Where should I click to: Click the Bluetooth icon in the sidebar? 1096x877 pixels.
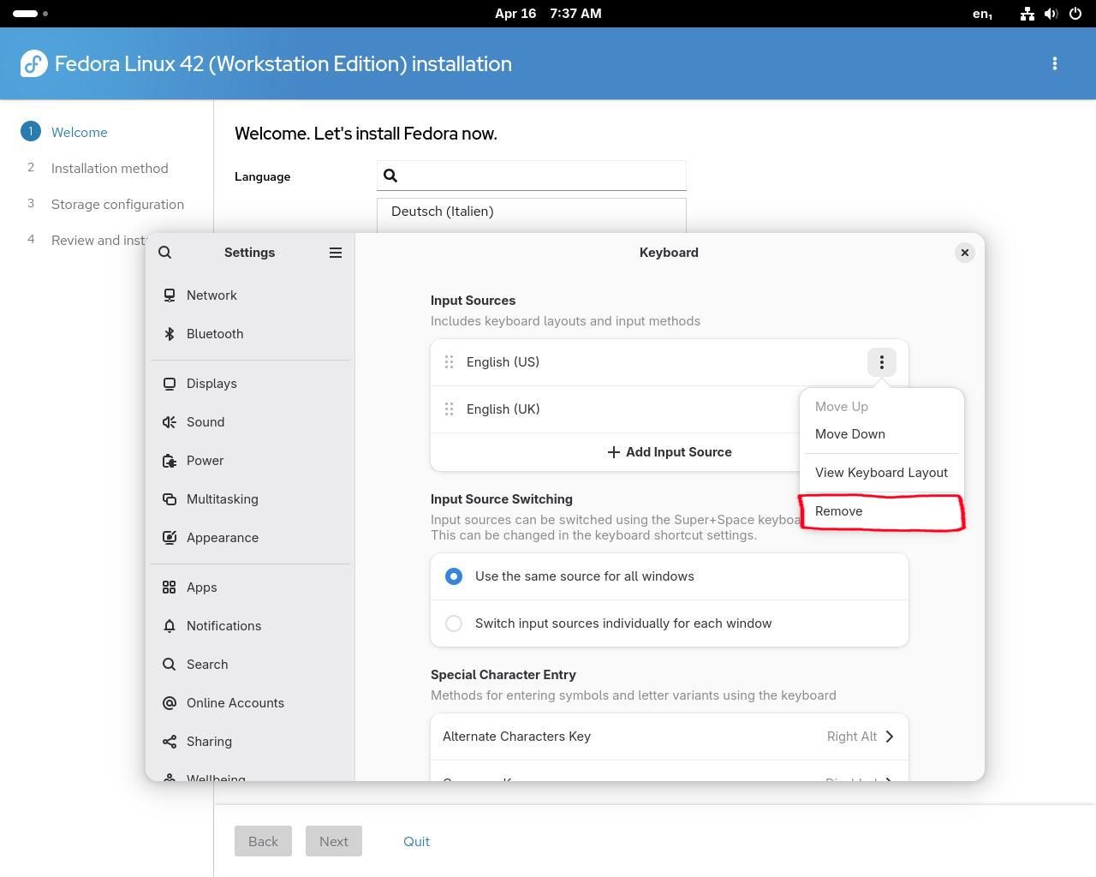click(170, 334)
